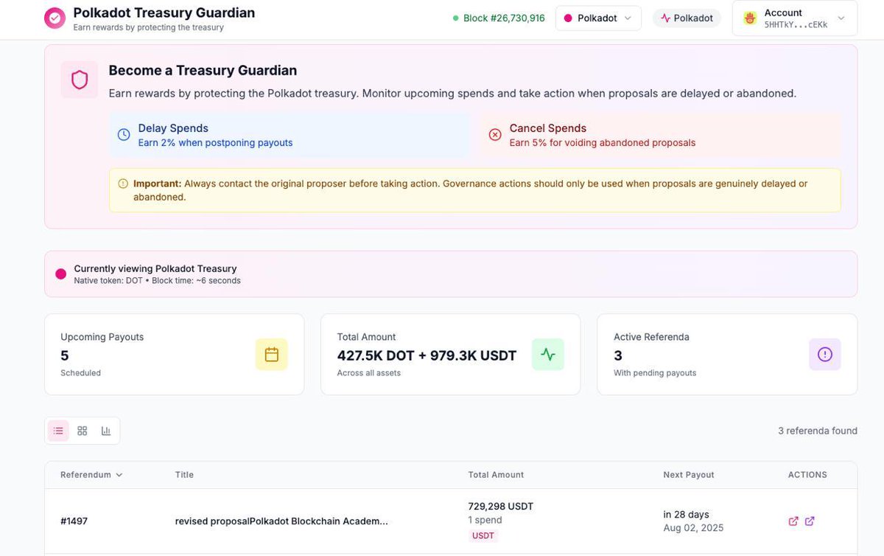
Task: Open the first external link icon for #1497
Action: (793, 521)
